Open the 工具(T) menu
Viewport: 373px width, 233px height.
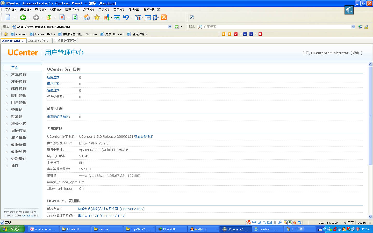[104, 10]
